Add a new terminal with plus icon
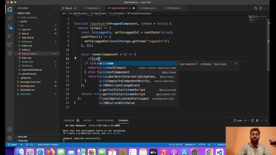The width and height of the screenshot is (276, 155). [245, 121]
